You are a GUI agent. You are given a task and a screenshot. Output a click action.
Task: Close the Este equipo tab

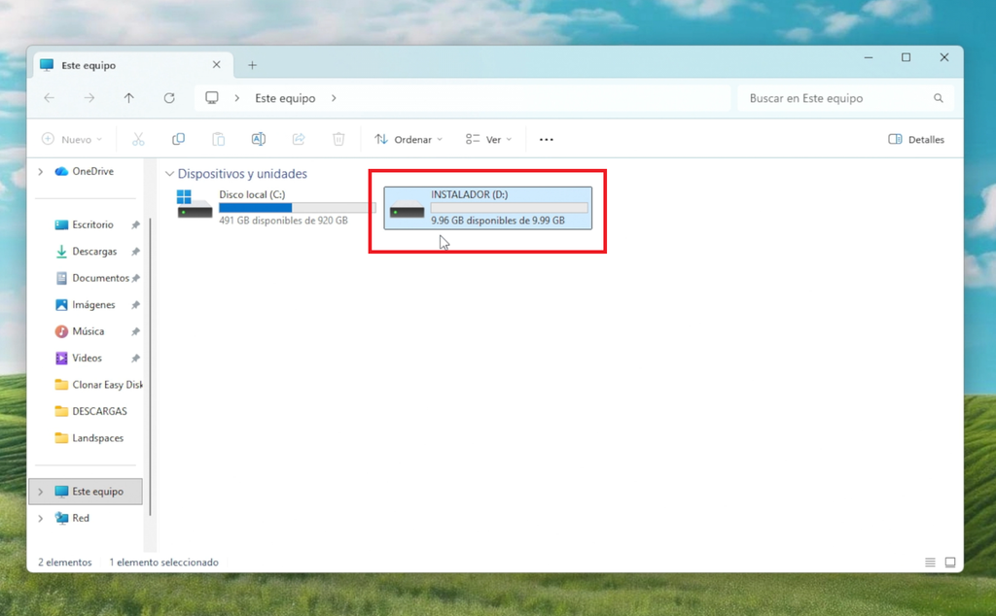pos(217,65)
